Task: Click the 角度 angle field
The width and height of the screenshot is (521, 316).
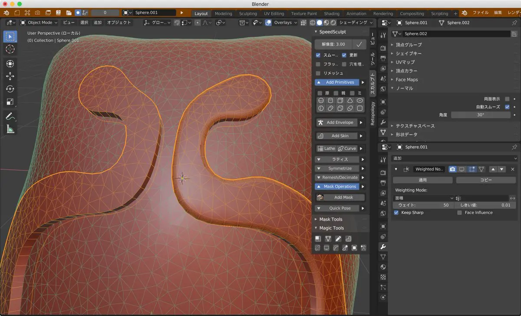Action: tap(481, 115)
